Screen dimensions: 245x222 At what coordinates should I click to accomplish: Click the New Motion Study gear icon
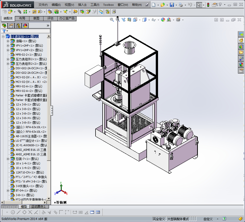click(75, 12)
